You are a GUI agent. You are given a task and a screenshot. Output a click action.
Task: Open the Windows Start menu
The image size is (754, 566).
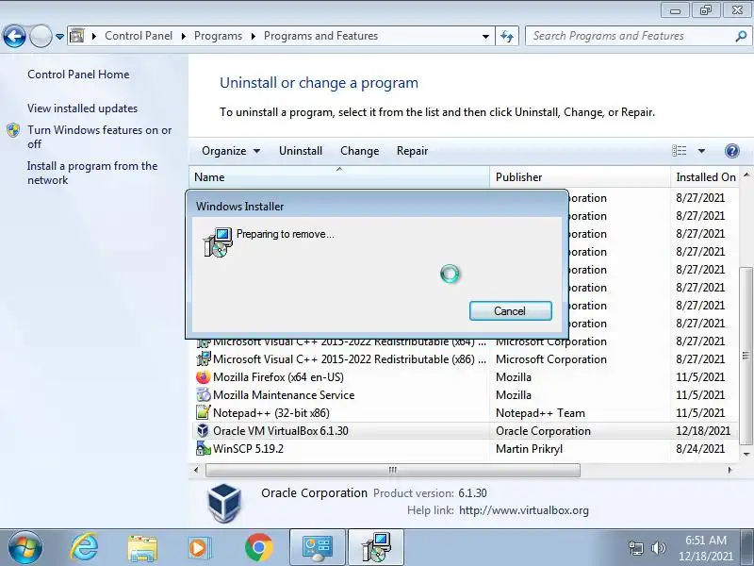25,548
